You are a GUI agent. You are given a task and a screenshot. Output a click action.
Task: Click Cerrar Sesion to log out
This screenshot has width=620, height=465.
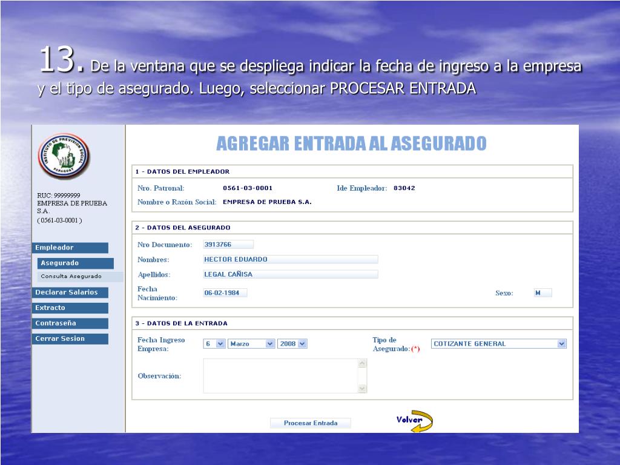click(70, 338)
